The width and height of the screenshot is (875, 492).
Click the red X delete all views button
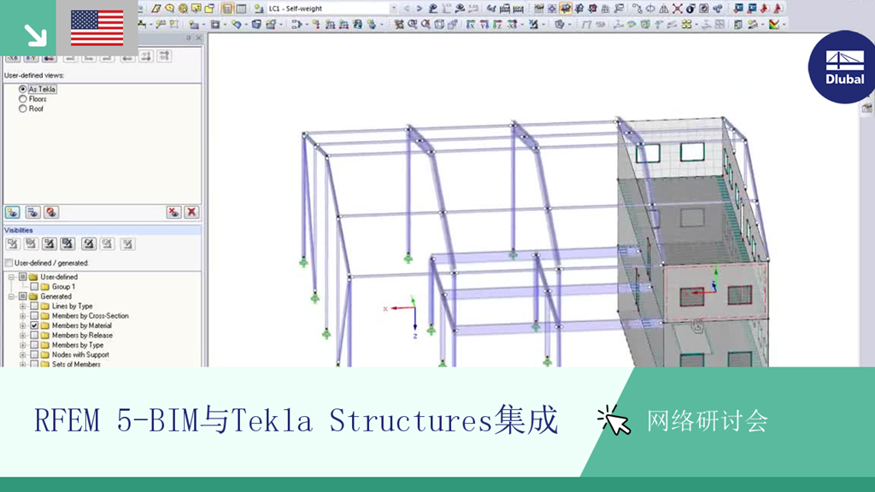point(191,212)
